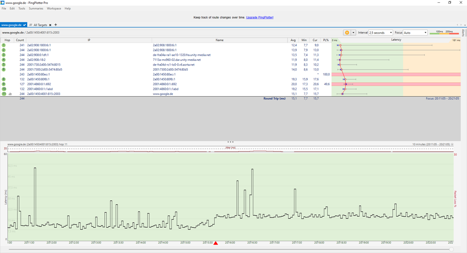The width and height of the screenshot is (467, 253).
Task: Click the target address bar www.google.de
Action: (x=31, y=32)
